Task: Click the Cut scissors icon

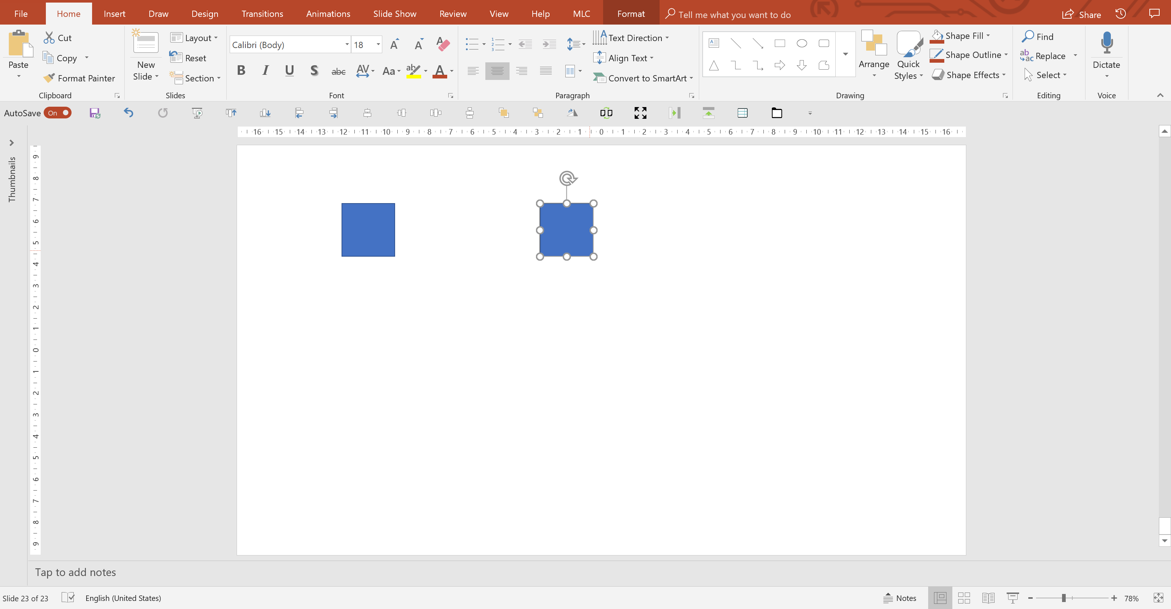Action: click(49, 38)
